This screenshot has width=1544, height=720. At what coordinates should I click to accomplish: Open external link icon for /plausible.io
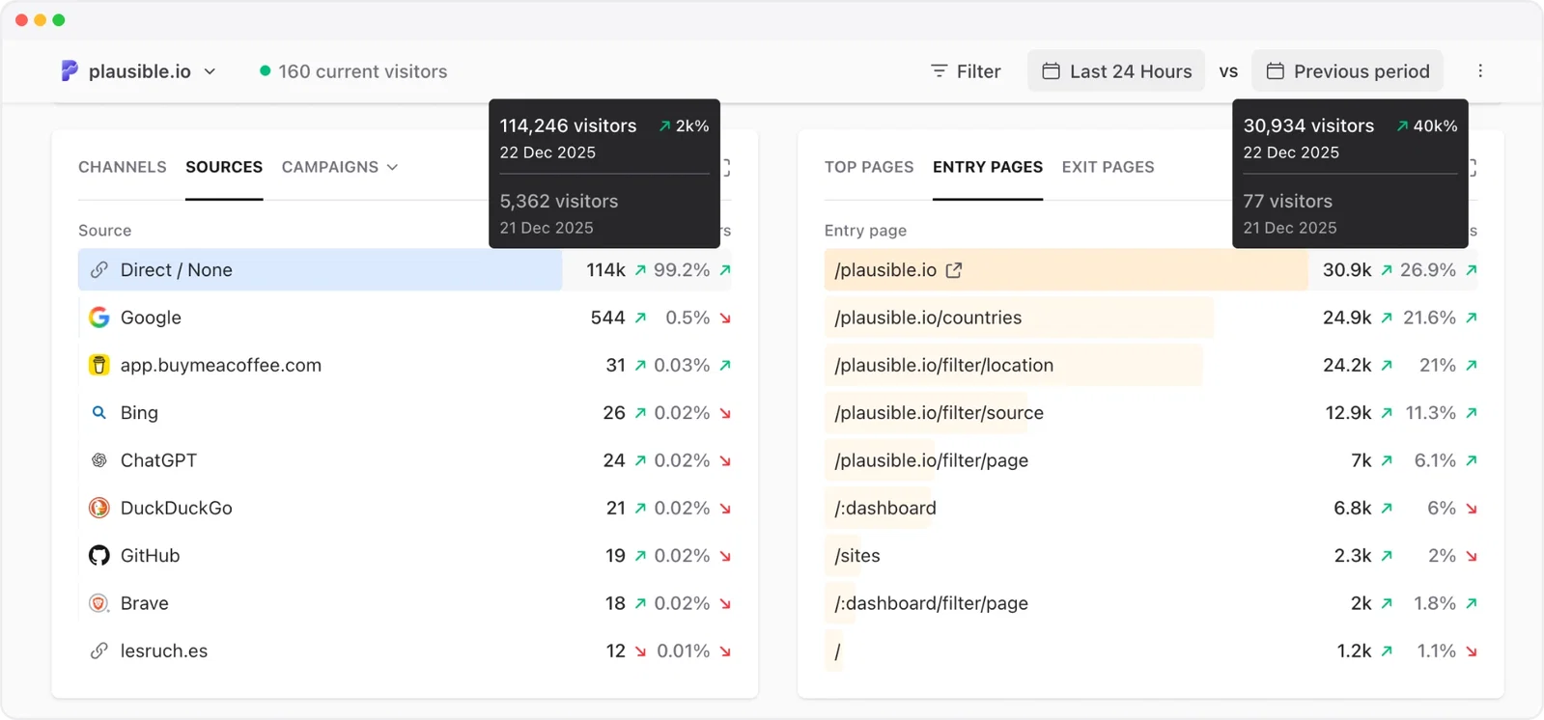[954, 270]
